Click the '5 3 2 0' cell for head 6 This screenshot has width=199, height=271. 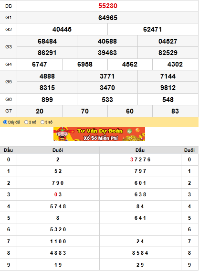[x=58, y=229]
